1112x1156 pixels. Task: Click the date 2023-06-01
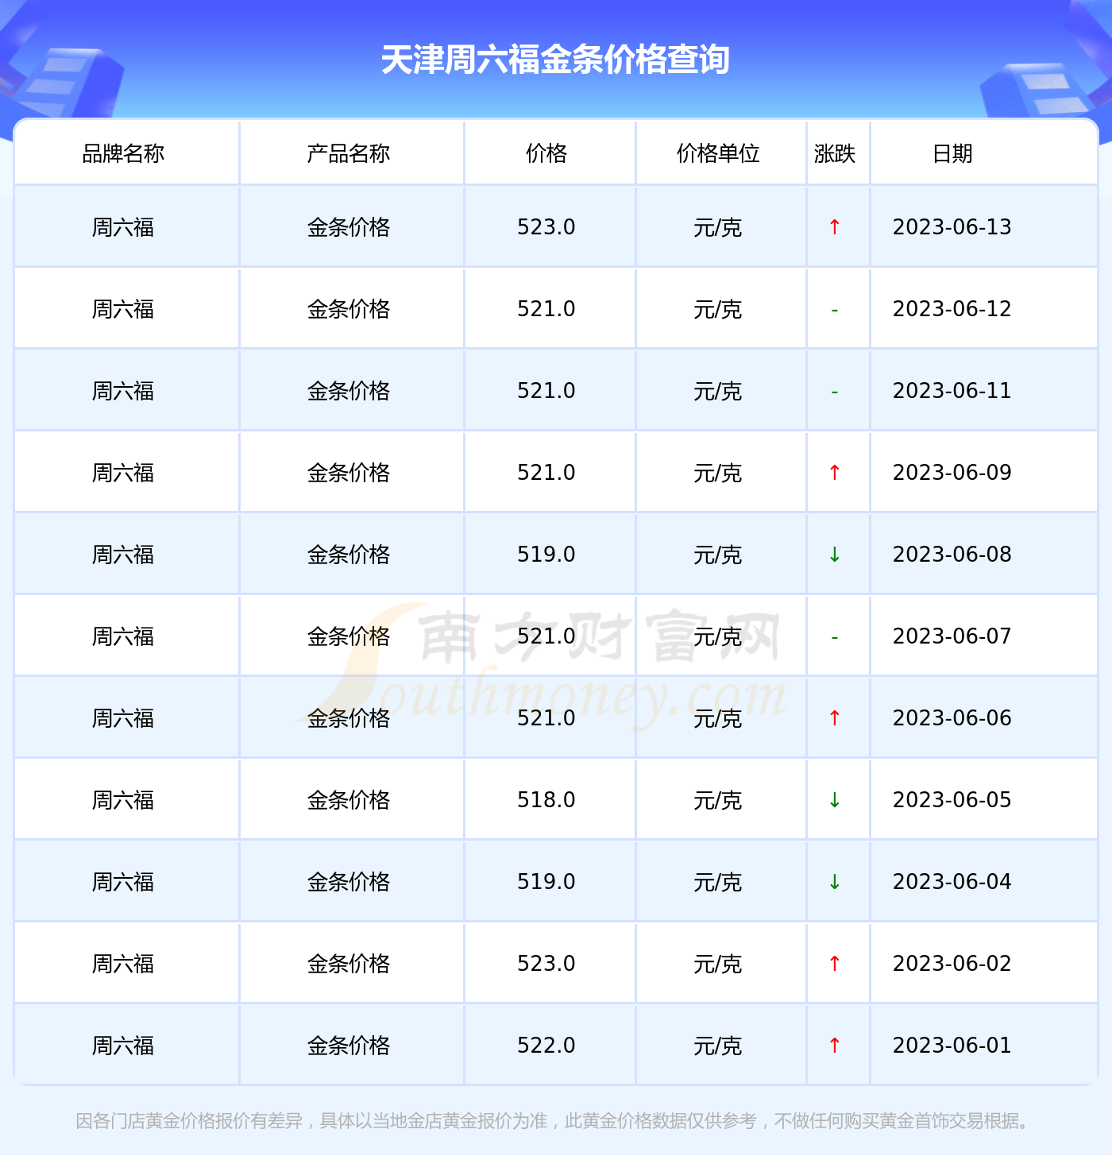pyautogui.click(x=952, y=1046)
